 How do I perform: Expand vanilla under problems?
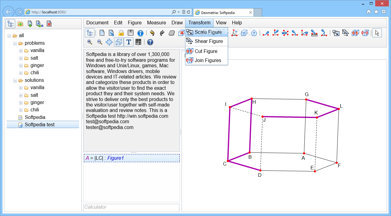21,51
